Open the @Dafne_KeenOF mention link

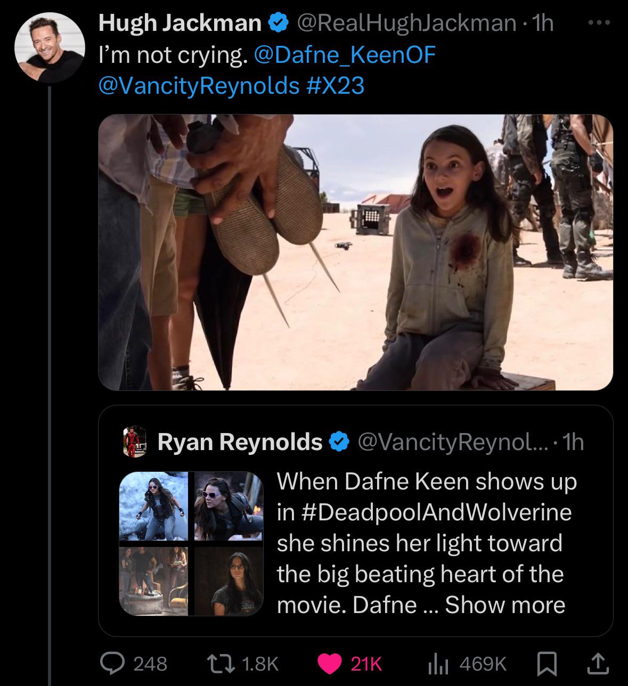tap(345, 55)
